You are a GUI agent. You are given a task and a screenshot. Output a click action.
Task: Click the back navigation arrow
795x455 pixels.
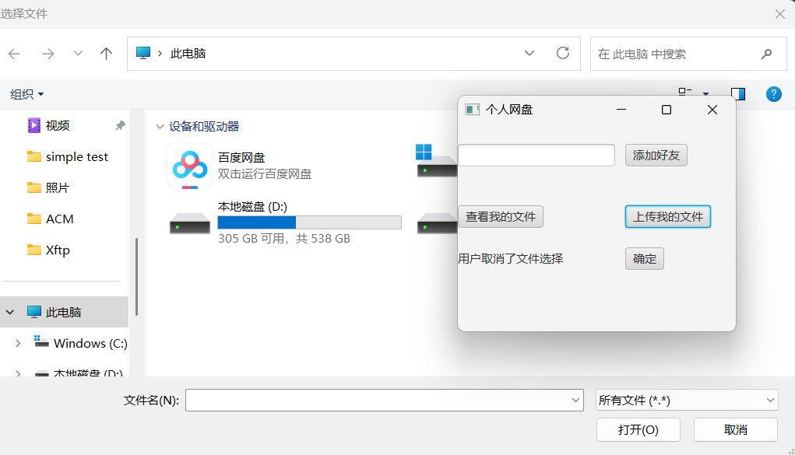[15, 54]
